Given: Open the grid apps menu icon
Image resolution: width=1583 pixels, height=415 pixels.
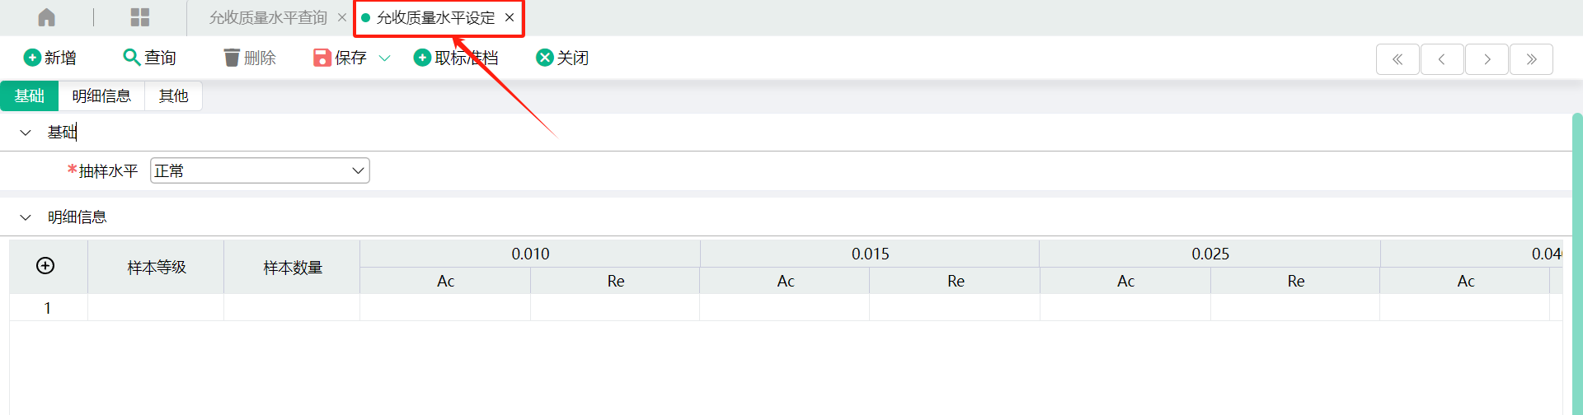Looking at the screenshot, I should tap(140, 17).
